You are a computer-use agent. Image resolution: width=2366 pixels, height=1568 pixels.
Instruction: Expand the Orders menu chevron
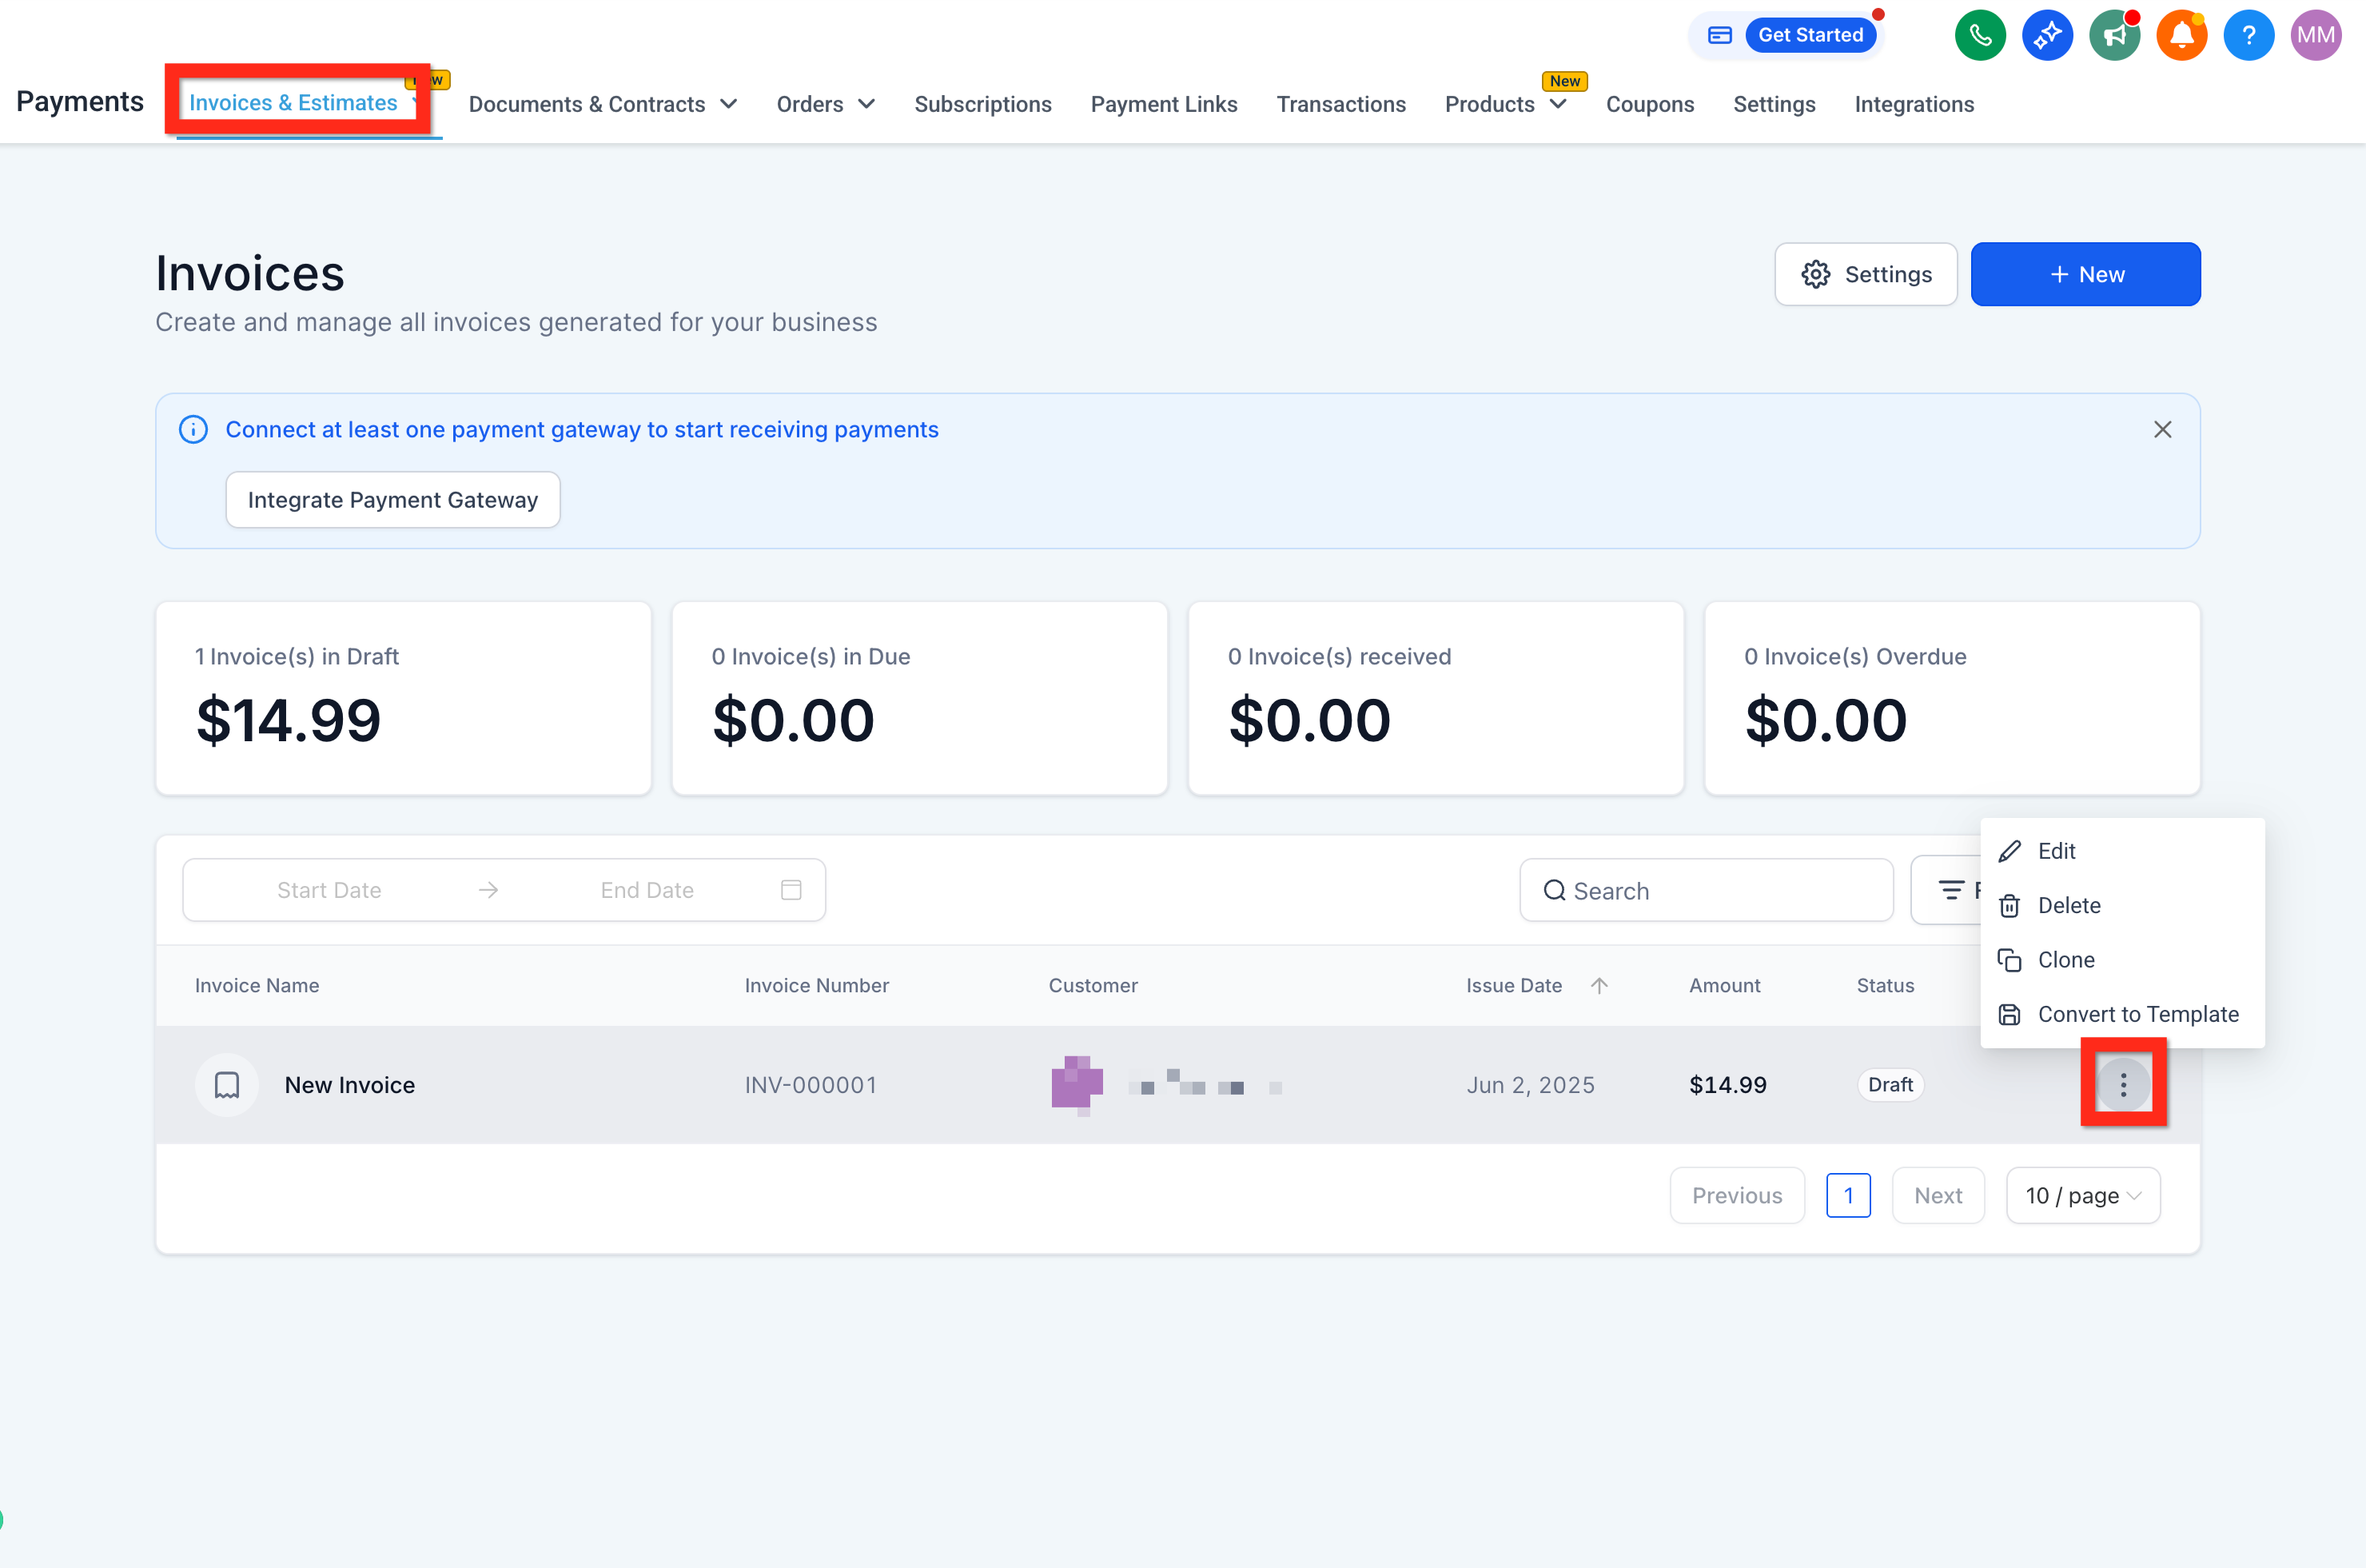(x=866, y=104)
